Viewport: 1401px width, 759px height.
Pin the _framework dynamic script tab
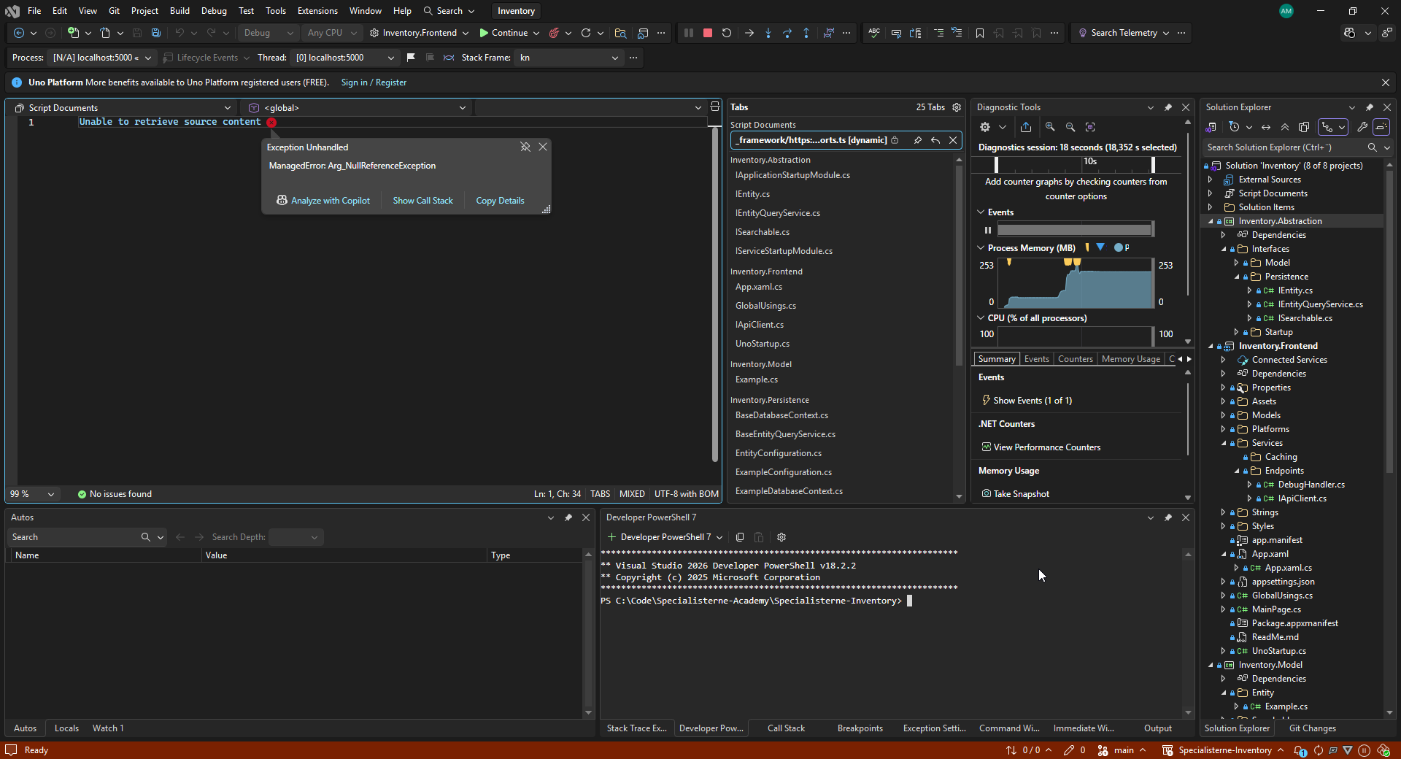tap(917, 140)
